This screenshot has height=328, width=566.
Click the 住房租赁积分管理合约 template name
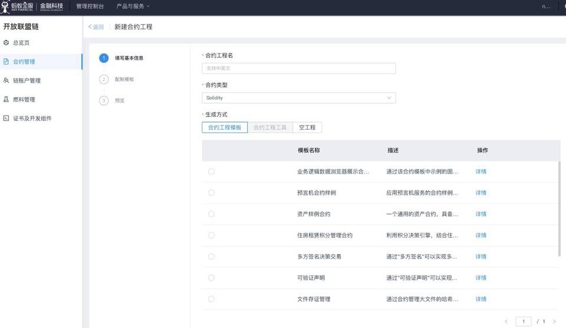325,235
